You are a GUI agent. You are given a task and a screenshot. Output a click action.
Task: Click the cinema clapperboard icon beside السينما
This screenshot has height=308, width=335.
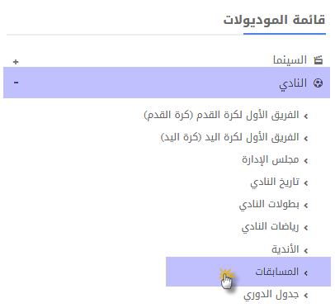coord(318,60)
